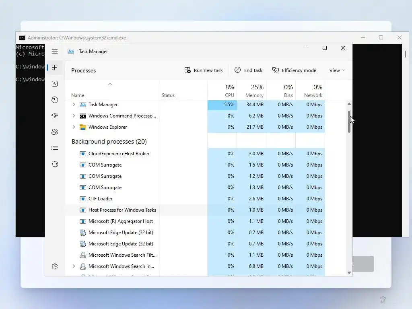Click the Task Manager title bar app icon
This screenshot has height=309, width=412.
pos(71,51)
